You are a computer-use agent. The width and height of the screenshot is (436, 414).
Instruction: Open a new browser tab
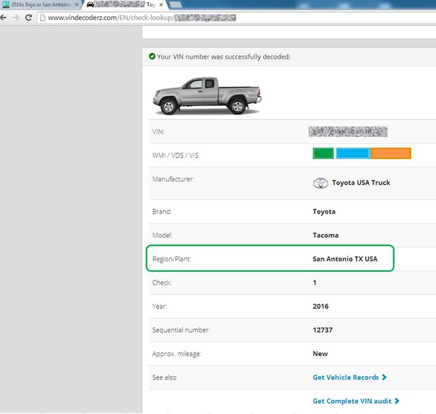[176, 5]
